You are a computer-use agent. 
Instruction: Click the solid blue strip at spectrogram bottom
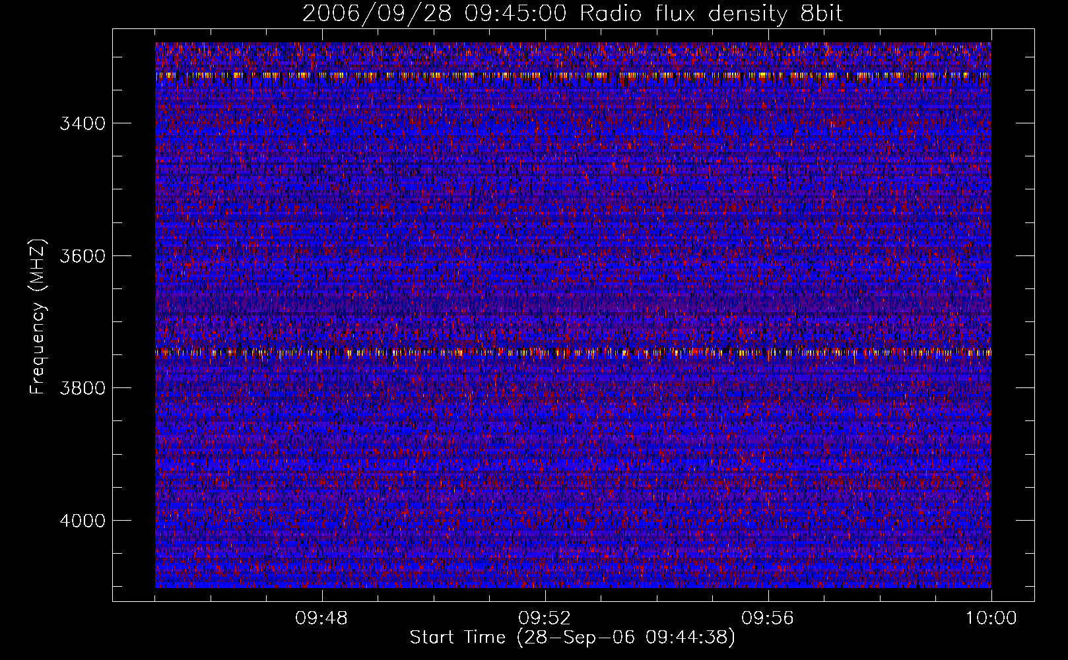tap(573, 584)
